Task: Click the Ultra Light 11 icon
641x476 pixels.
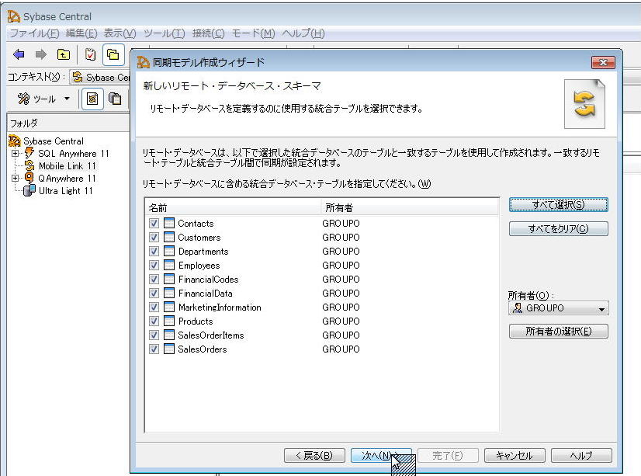Action: point(29,191)
